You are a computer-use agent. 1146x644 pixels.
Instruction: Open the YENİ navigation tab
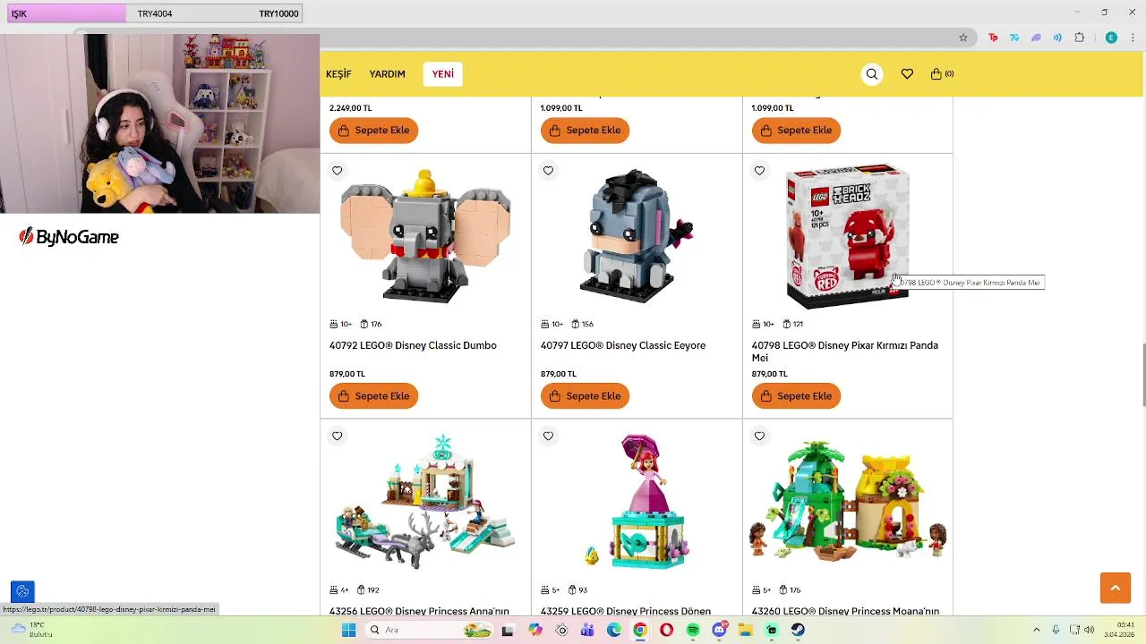tap(443, 74)
